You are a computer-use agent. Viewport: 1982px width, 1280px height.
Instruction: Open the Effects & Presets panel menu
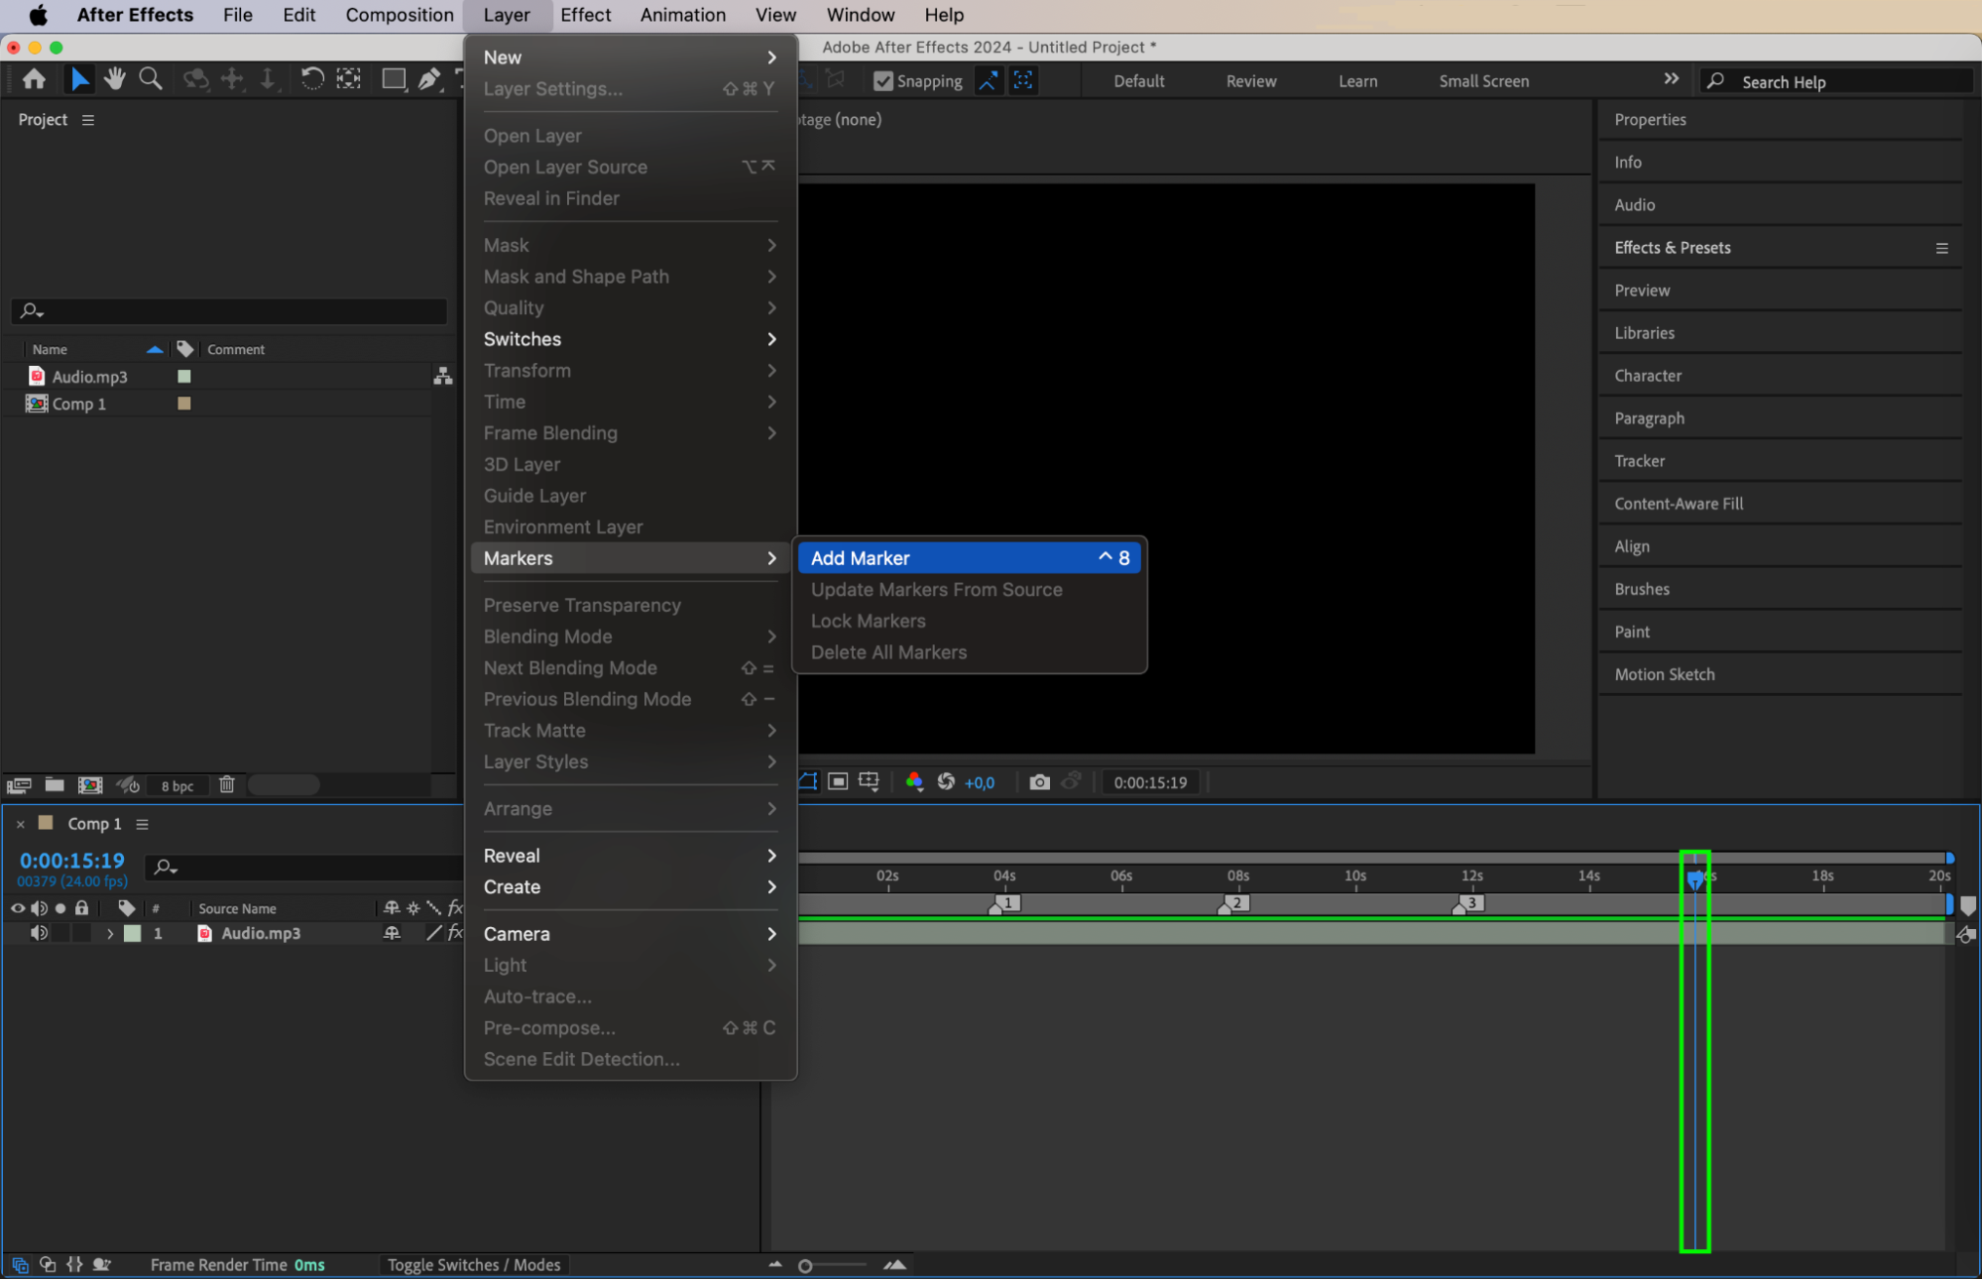(x=1941, y=248)
